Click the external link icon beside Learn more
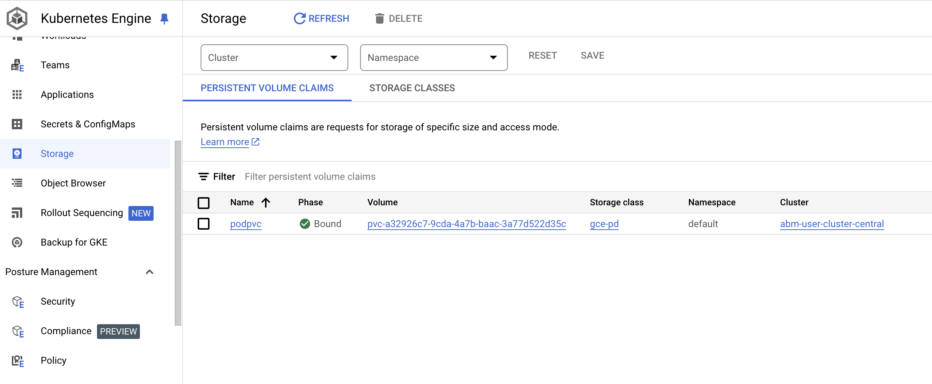Viewport: 932px width, 384px height. (x=255, y=142)
